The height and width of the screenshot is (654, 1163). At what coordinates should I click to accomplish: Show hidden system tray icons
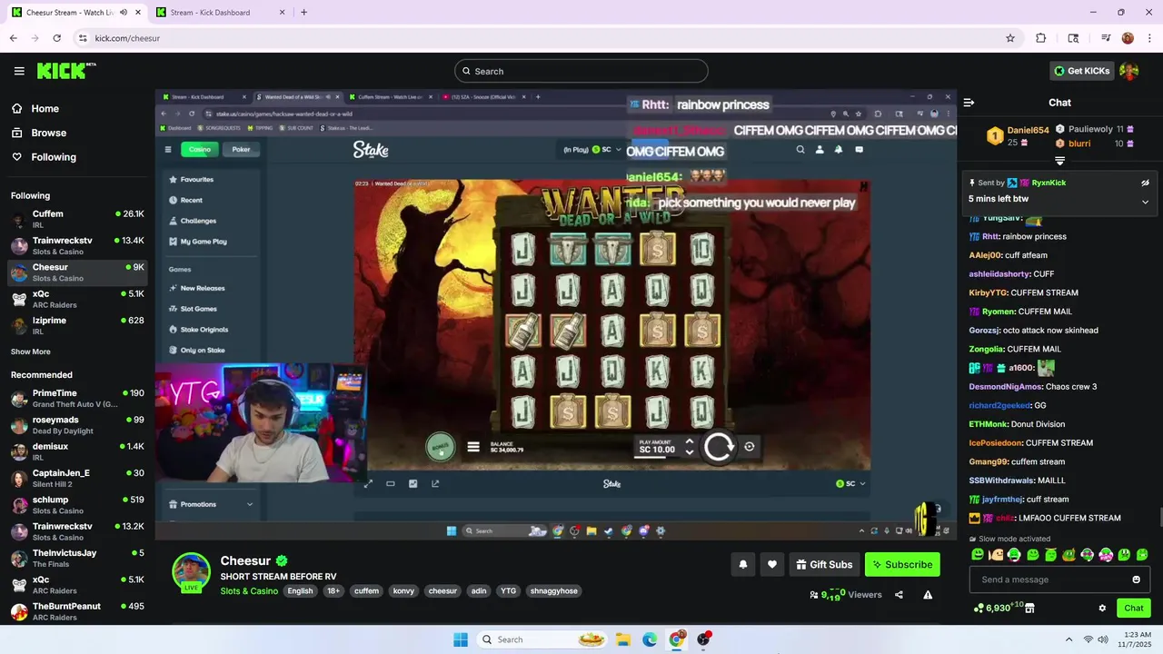pos(1069,639)
